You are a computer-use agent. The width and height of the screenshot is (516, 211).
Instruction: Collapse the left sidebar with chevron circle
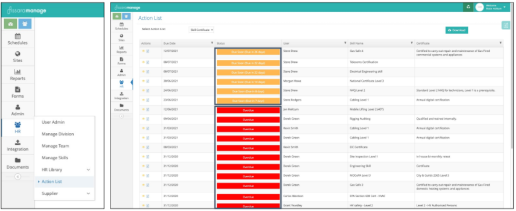17,177
